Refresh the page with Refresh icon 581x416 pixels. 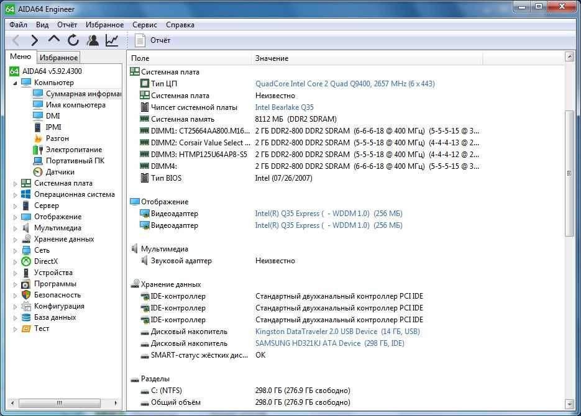pyautogui.click(x=73, y=40)
